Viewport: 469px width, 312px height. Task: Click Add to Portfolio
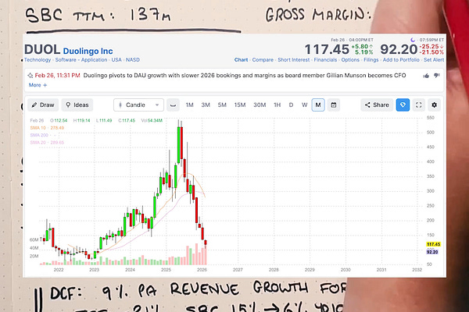(x=401, y=60)
